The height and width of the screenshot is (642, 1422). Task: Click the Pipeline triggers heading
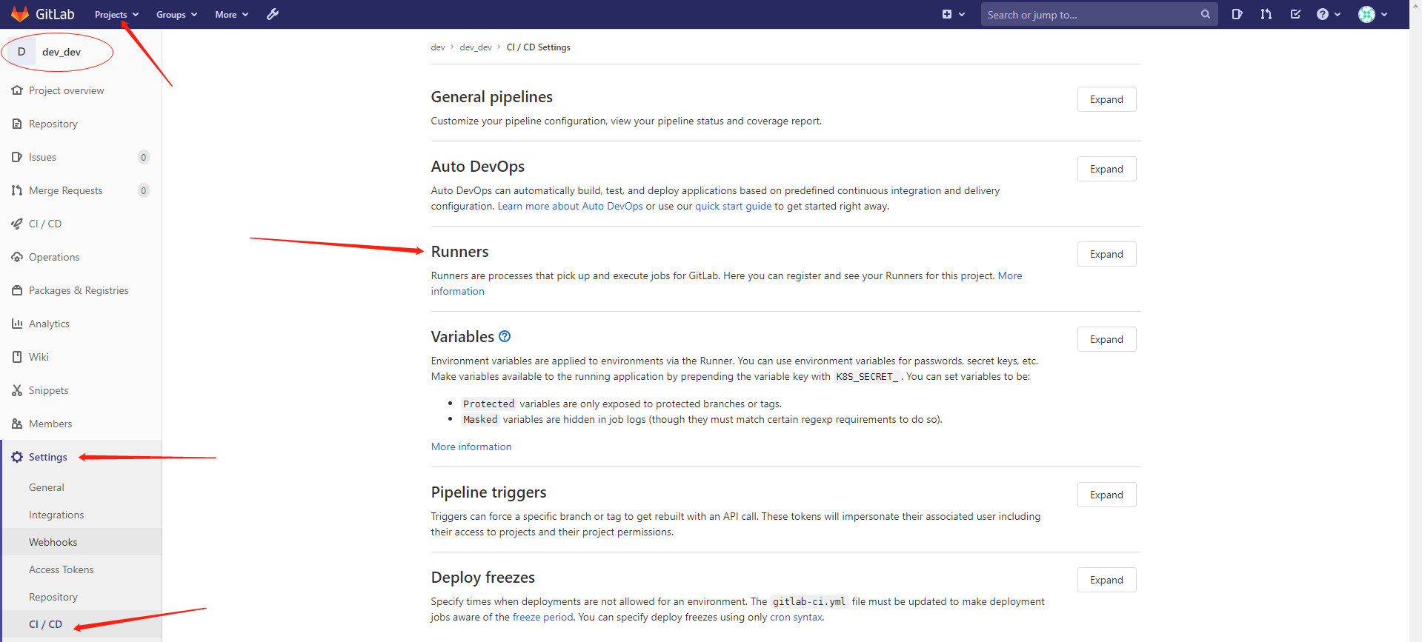(x=488, y=492)
